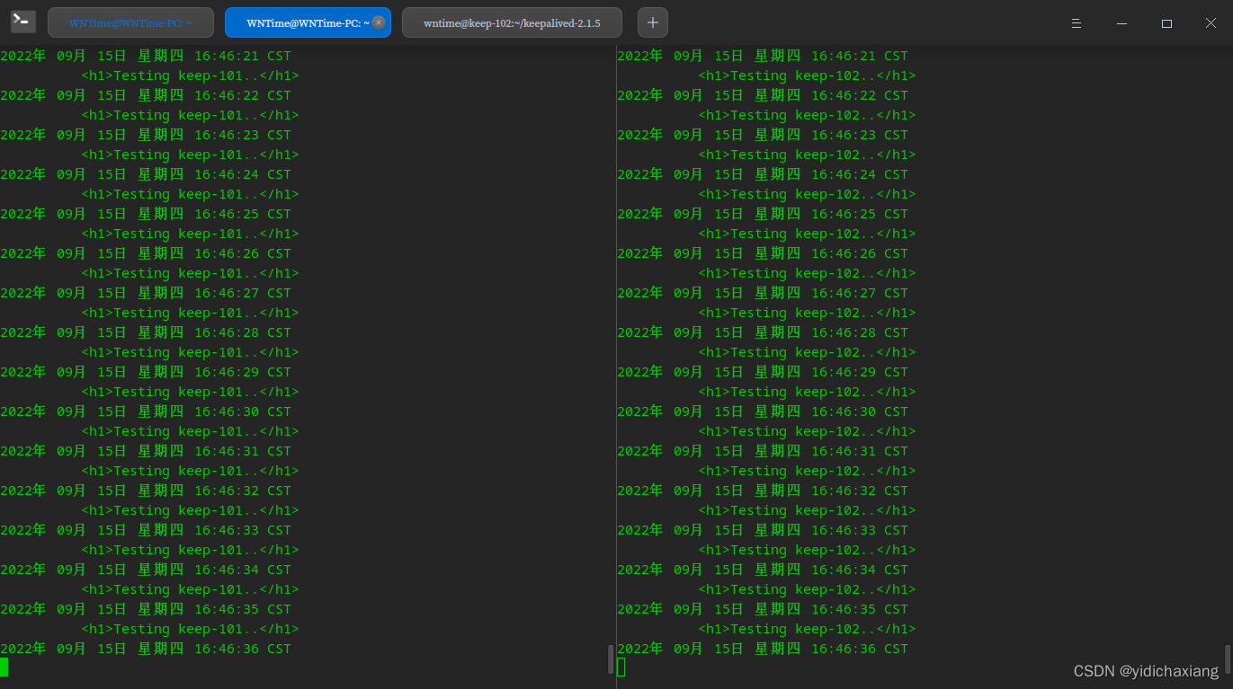1233x689 pixels.
Task: Maximize the terminal window
Action: click(1166, 23)
